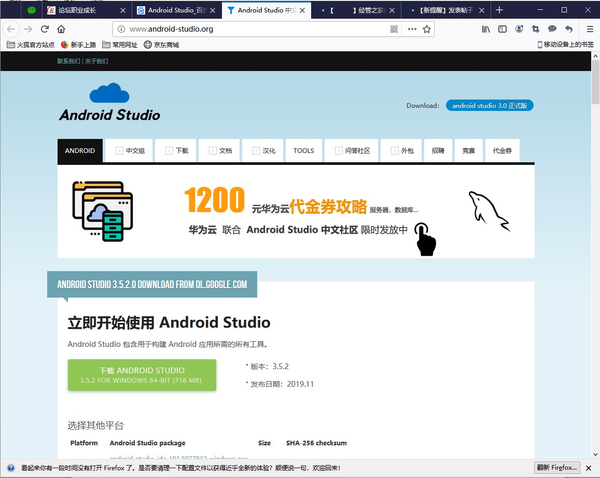Open the Firefox account avatar icon
This screenshot has height=478, width=600.
[519, 29]
